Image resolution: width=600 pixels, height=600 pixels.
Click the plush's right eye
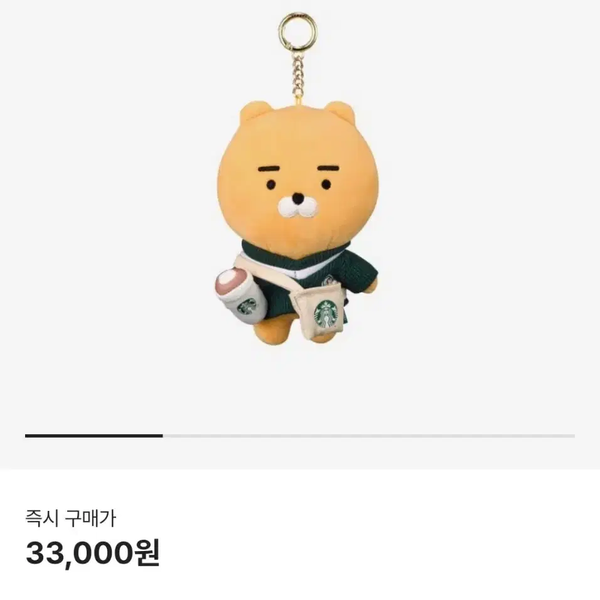tap(326, 185)
